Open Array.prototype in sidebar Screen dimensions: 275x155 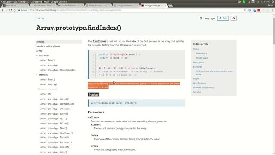[x=49, y=65]
